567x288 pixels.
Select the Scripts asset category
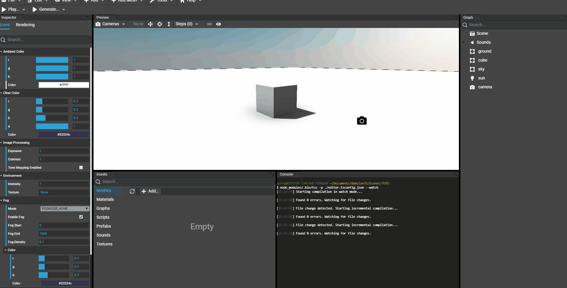click(x=103, y=217)
